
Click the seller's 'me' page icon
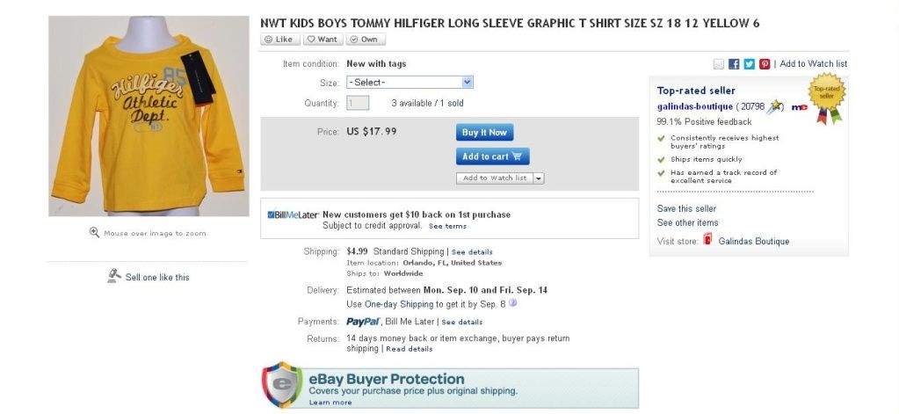click(799, 107)
